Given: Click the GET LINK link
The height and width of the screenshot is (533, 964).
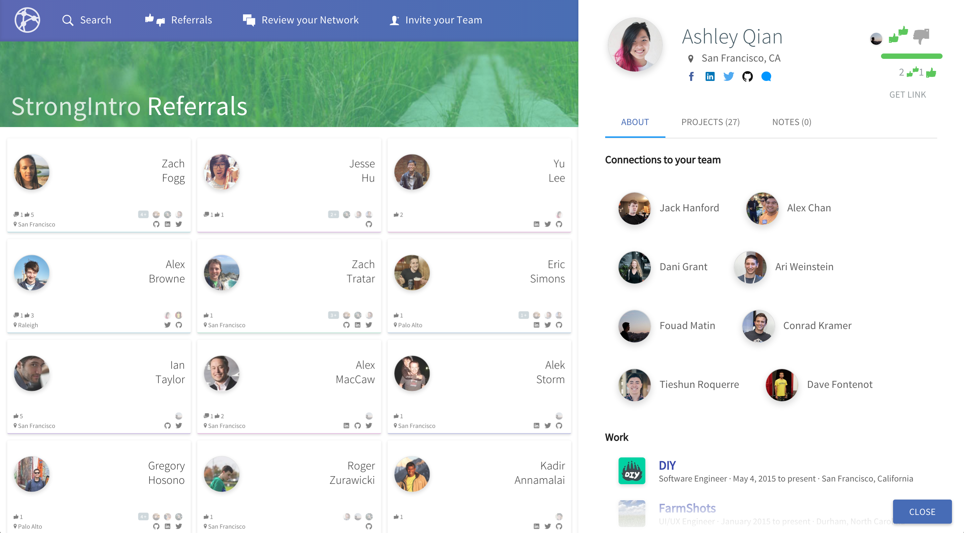Looking at the screenshot, I should [907, 95].
